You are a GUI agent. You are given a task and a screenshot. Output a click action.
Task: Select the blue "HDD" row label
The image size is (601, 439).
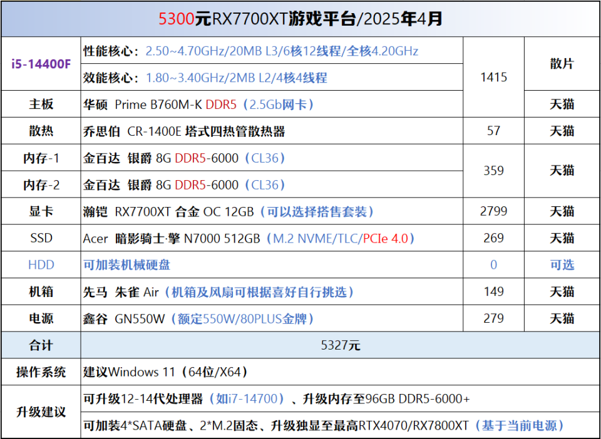click(x=41, y=265)
